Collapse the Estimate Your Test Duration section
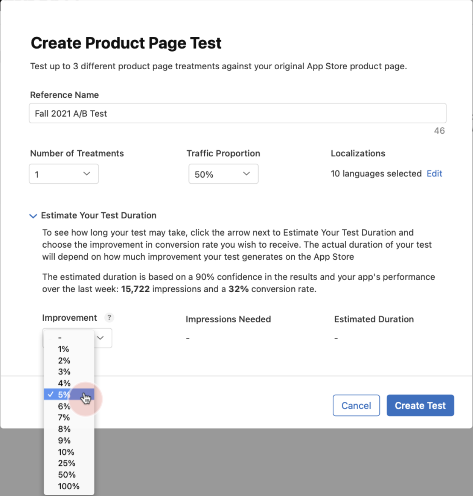The image size is (473, 496). click(x=33, y=215)
